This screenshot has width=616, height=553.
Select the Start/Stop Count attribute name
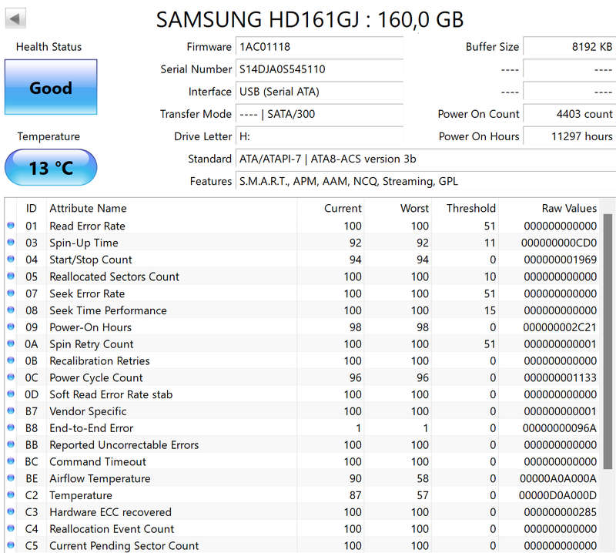coord(91,260)
